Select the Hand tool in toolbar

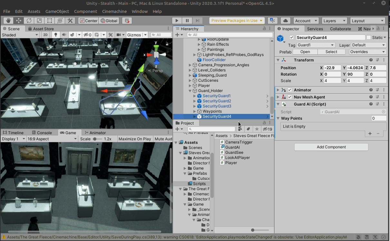[8, 21]
